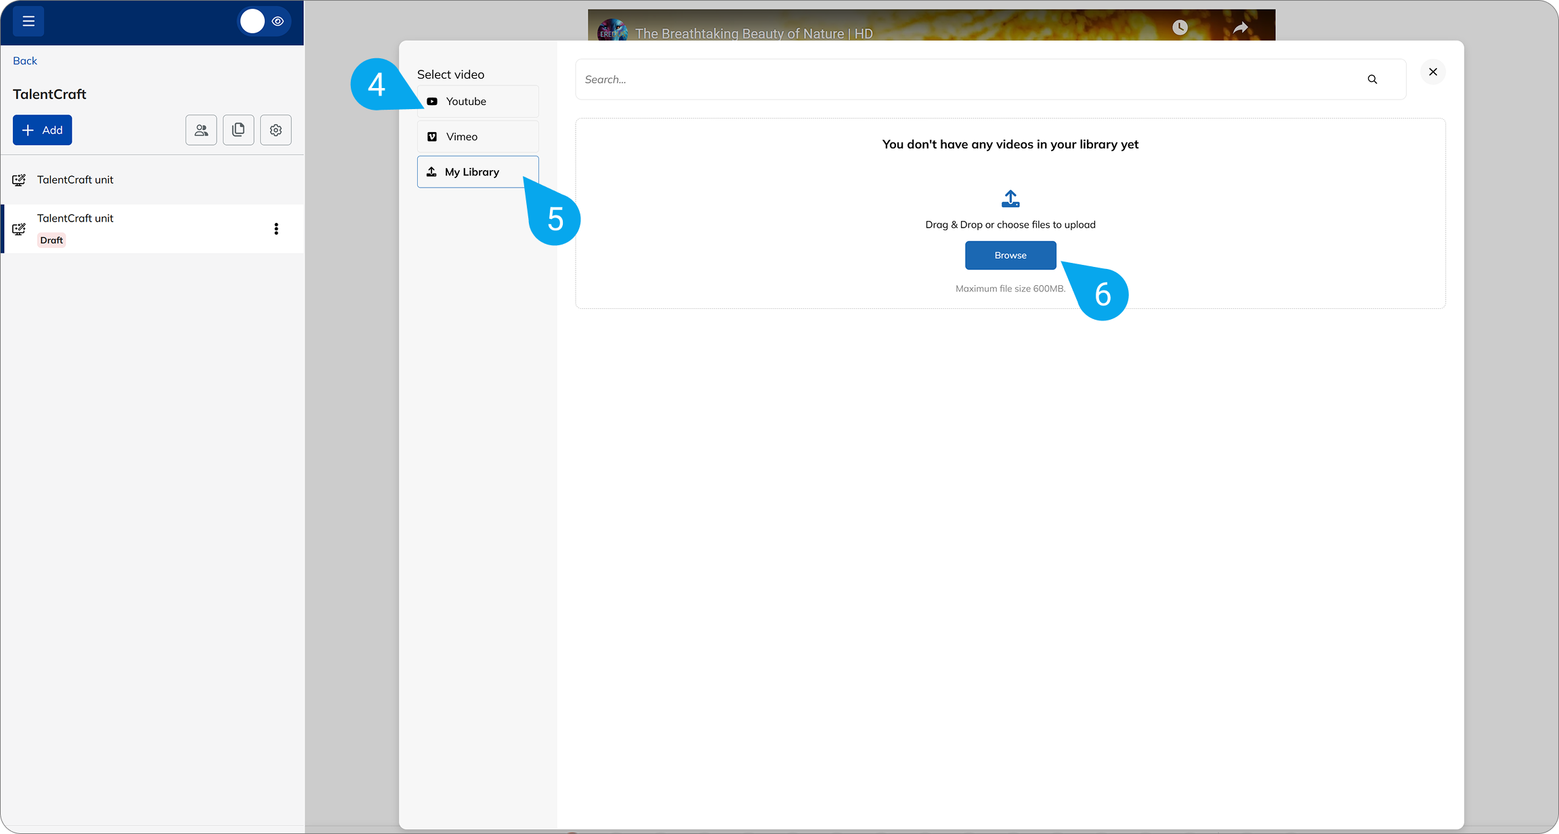Click the profile avatar circle
The height and width of the screenshot is (834, 1559).
(x=252, y=21)
